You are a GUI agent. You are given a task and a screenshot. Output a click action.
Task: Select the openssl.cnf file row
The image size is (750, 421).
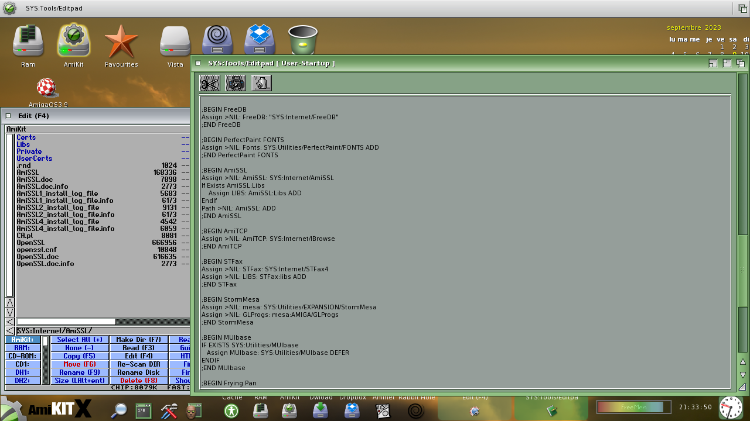click(103, 250)
